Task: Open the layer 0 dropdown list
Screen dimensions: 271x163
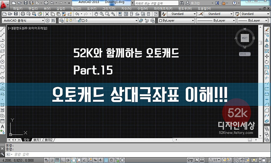Action: click(x=101, y=21)
